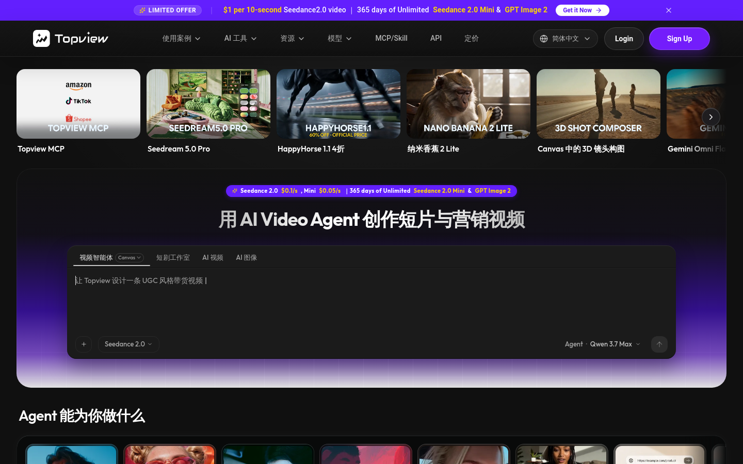743x464 pixels.
Task: Switch to the AI 图像 tab
Action: coord(247,258)
